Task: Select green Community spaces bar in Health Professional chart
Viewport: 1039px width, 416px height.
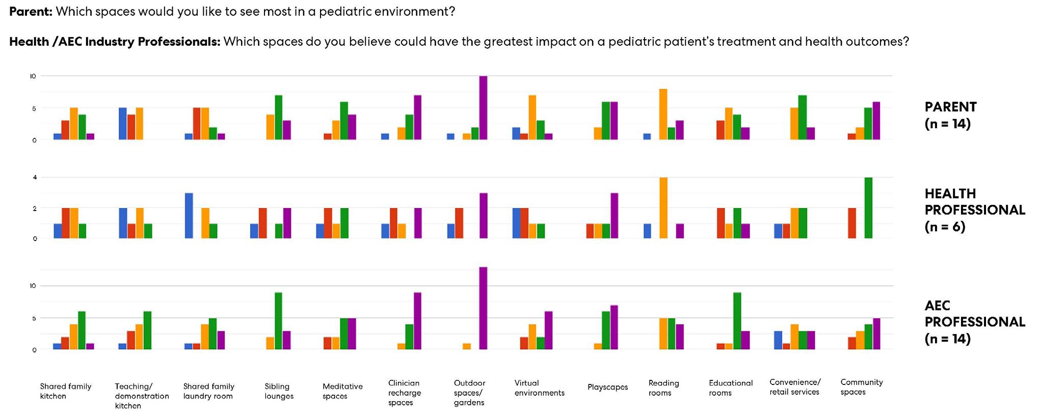Action: (x=868, y=208)
